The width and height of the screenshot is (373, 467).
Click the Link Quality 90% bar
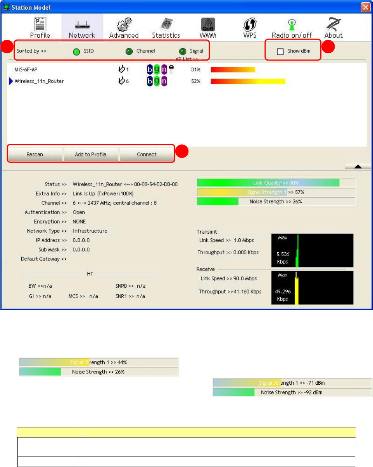pos(276,183)
